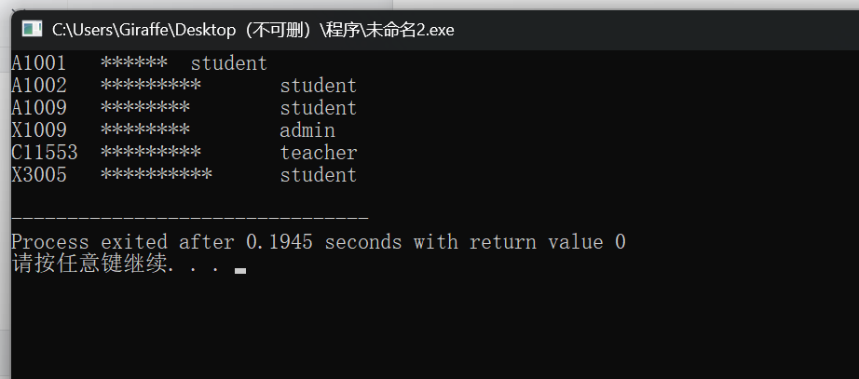Click the Process exited message line
Image resolution: width=859 pixels, height=379 pixels.
tap(319, 242)
